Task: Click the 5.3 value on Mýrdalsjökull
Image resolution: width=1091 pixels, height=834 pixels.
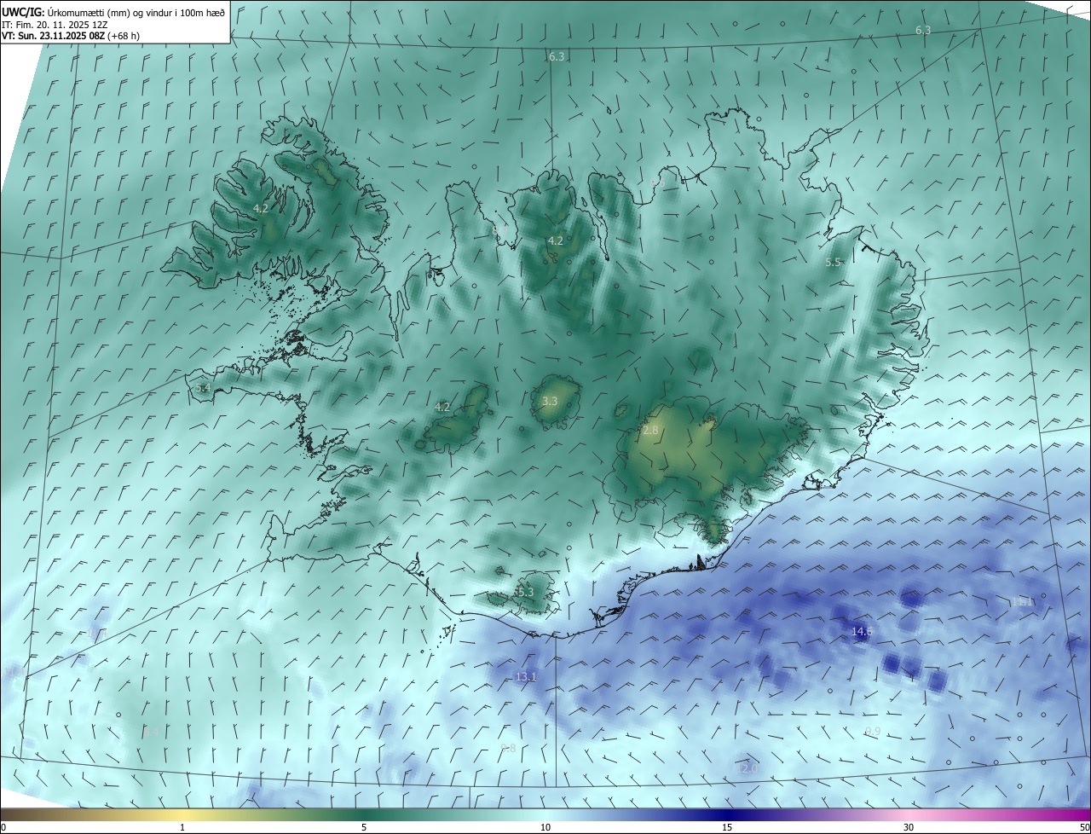Action: (525, 592)
